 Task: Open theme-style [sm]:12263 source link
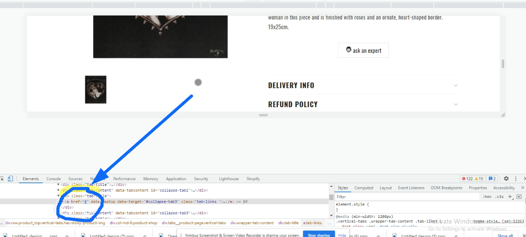498,221
